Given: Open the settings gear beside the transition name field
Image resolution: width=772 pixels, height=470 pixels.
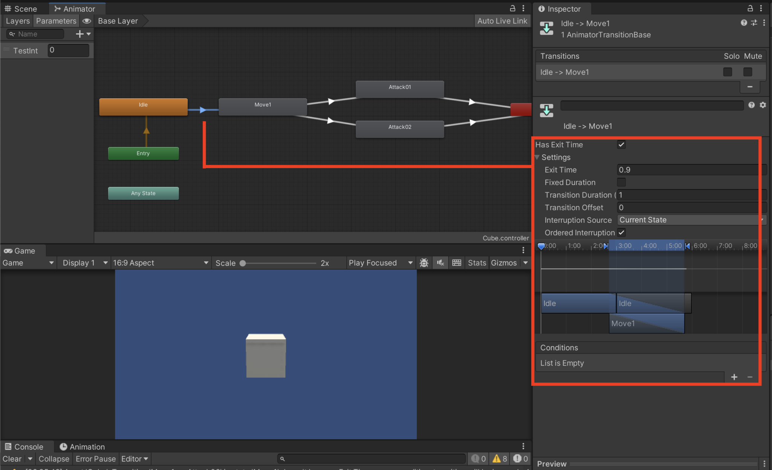Looking at the screenshot, I should pos(763,105).
